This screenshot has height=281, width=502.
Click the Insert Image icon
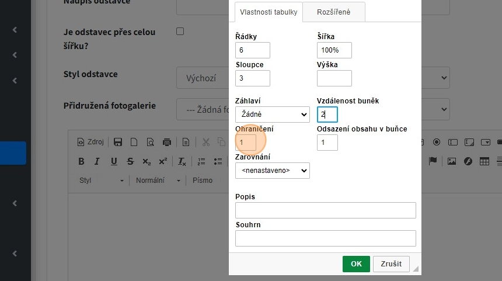point(451,161)
